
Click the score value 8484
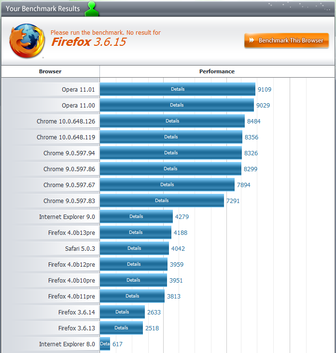(254, 122)
